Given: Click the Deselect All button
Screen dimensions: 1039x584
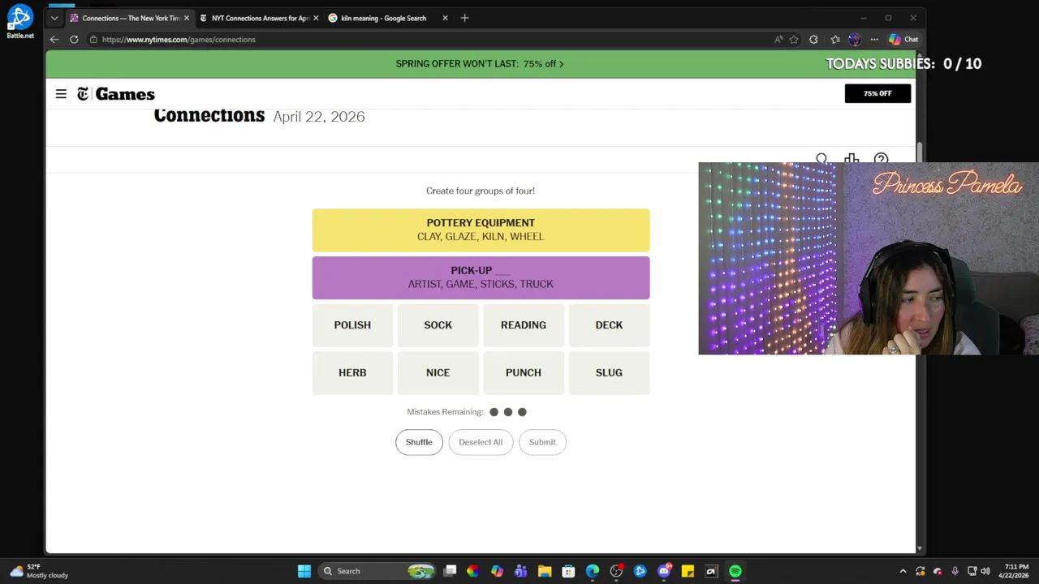Looking at the screenshot, I should (481, 442).
